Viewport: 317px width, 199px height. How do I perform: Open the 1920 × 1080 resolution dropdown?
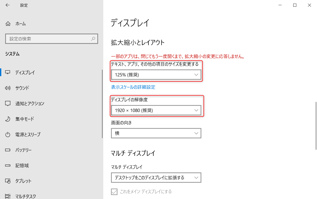[x=156, y=110]
